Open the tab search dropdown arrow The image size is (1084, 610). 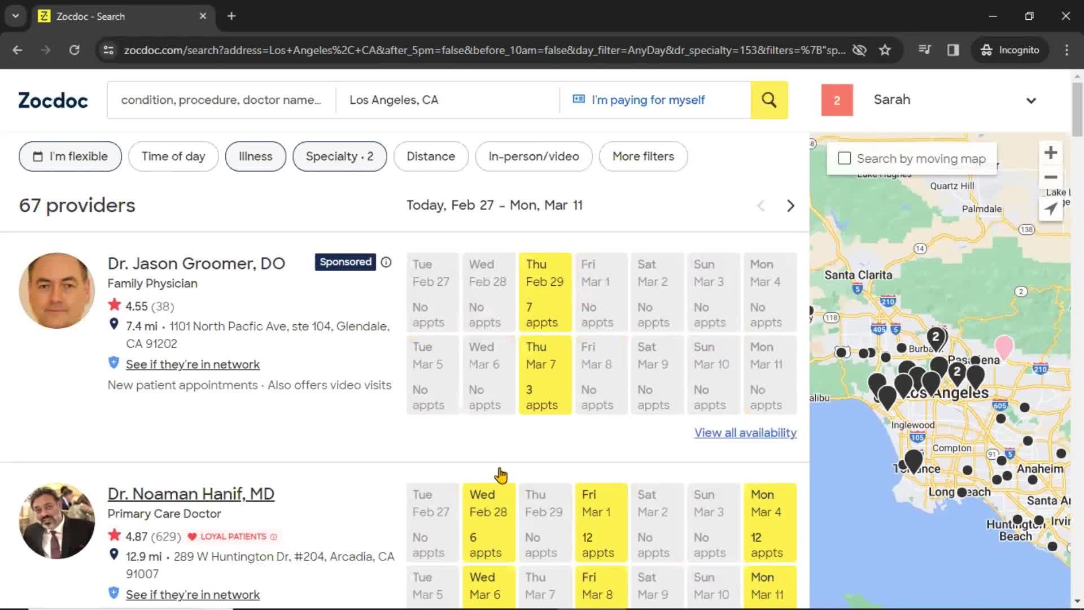(x=15, y=16)
